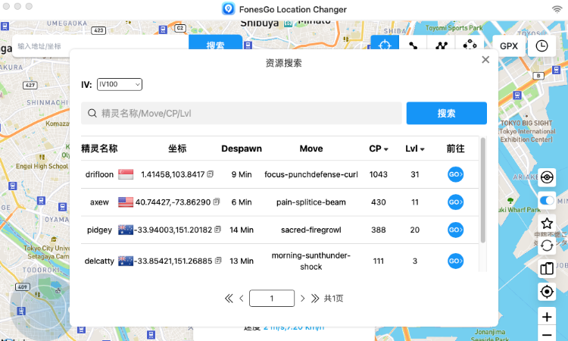Open the IV100 dropdown
The height and width of the screenshot is (341, 568).
[x=120, y=84]
